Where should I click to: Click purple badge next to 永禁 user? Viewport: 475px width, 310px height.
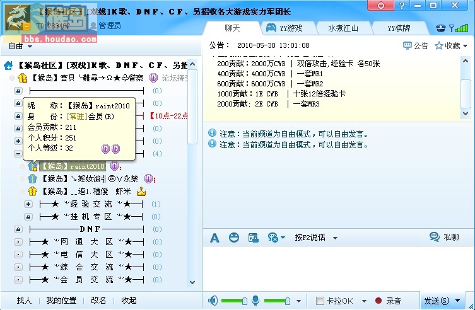(x=148, y=179)
